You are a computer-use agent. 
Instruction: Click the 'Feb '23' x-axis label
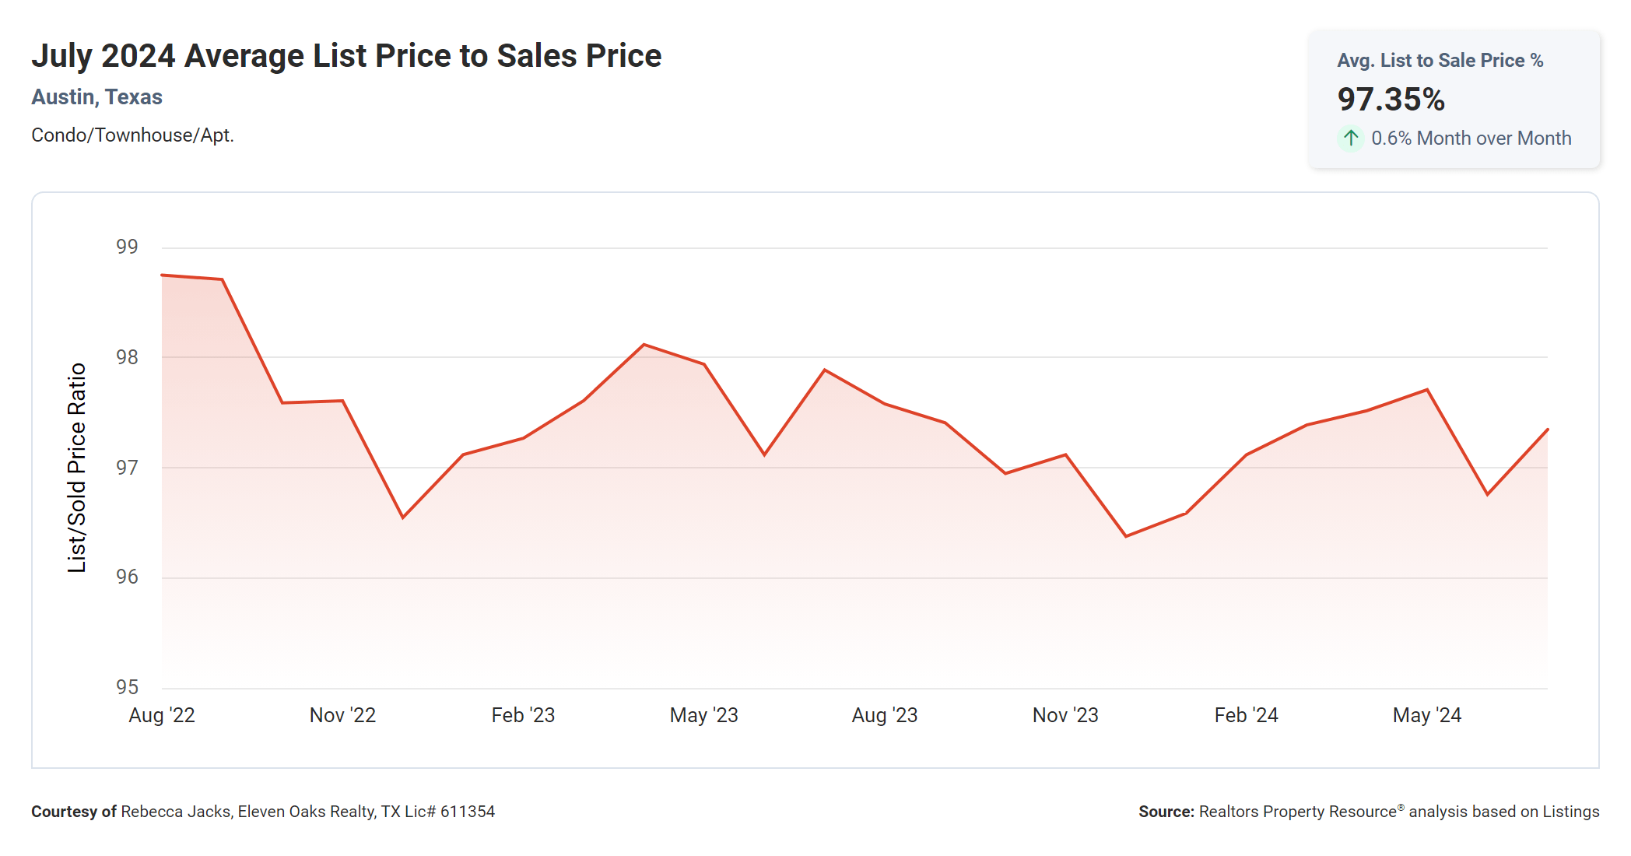[523, 715]
